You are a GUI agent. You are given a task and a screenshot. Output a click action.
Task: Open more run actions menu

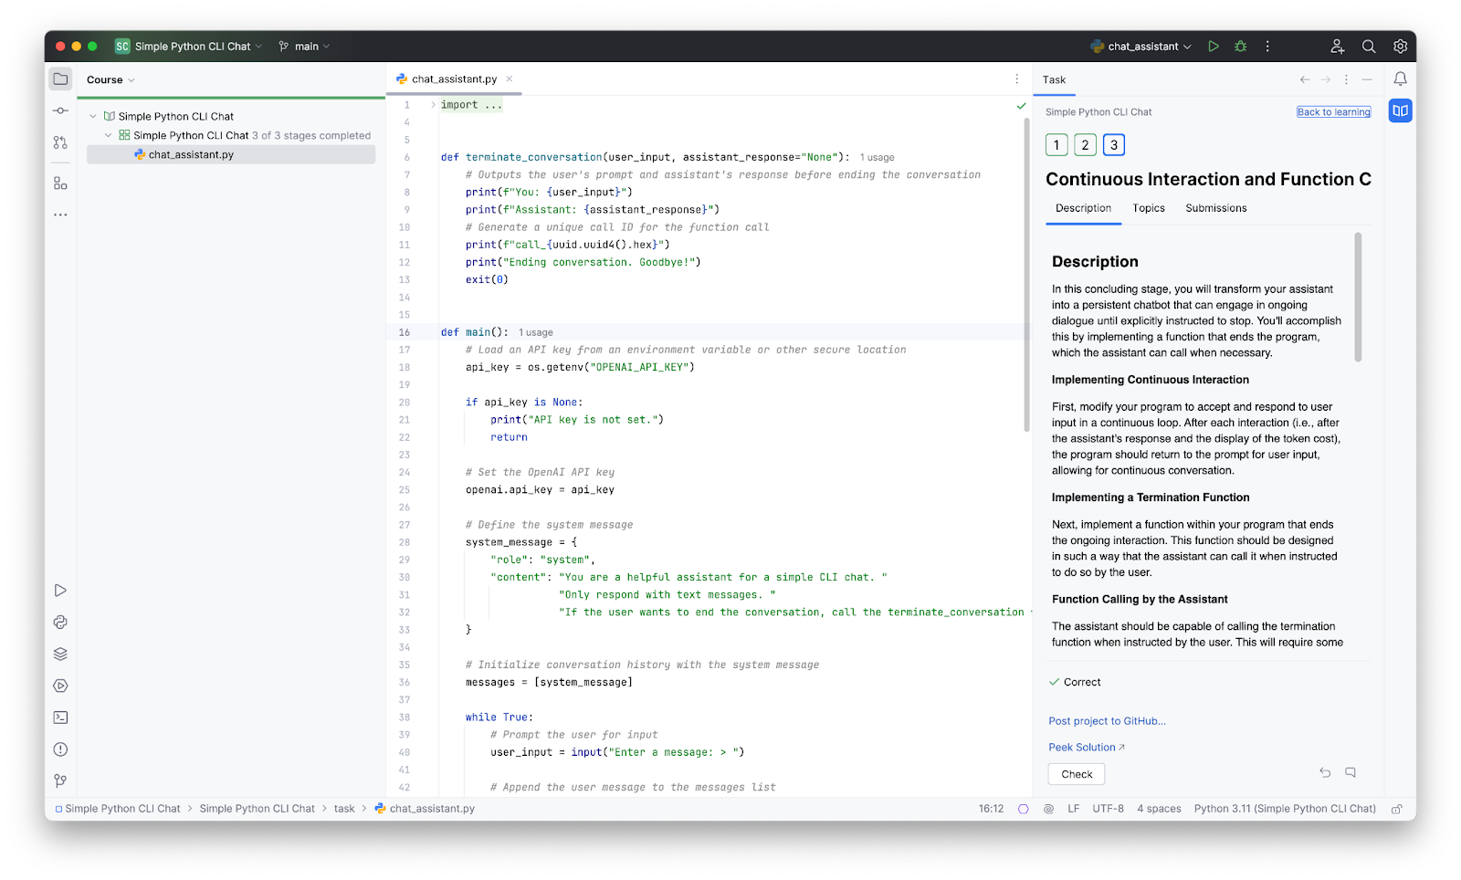[1267, 47]
